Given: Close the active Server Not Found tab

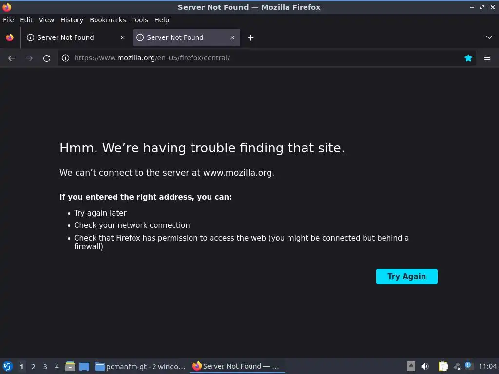Looking at the screenshot, I should point(232,37).
